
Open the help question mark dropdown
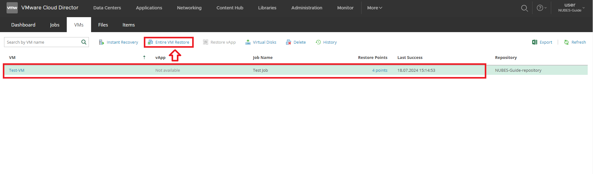542,8
